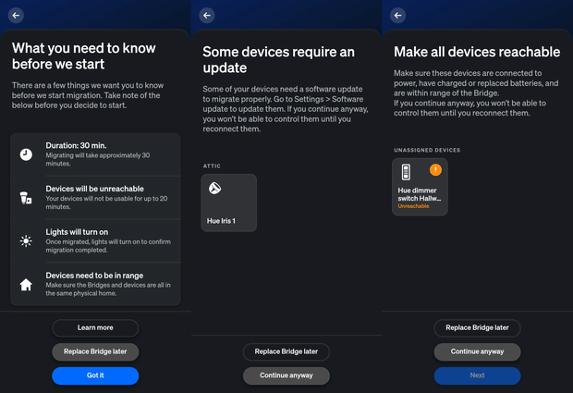Open the Hue Iris 1 device card
Image resolution: width=573 pixels, height=393 pixels.
[229, 203]
